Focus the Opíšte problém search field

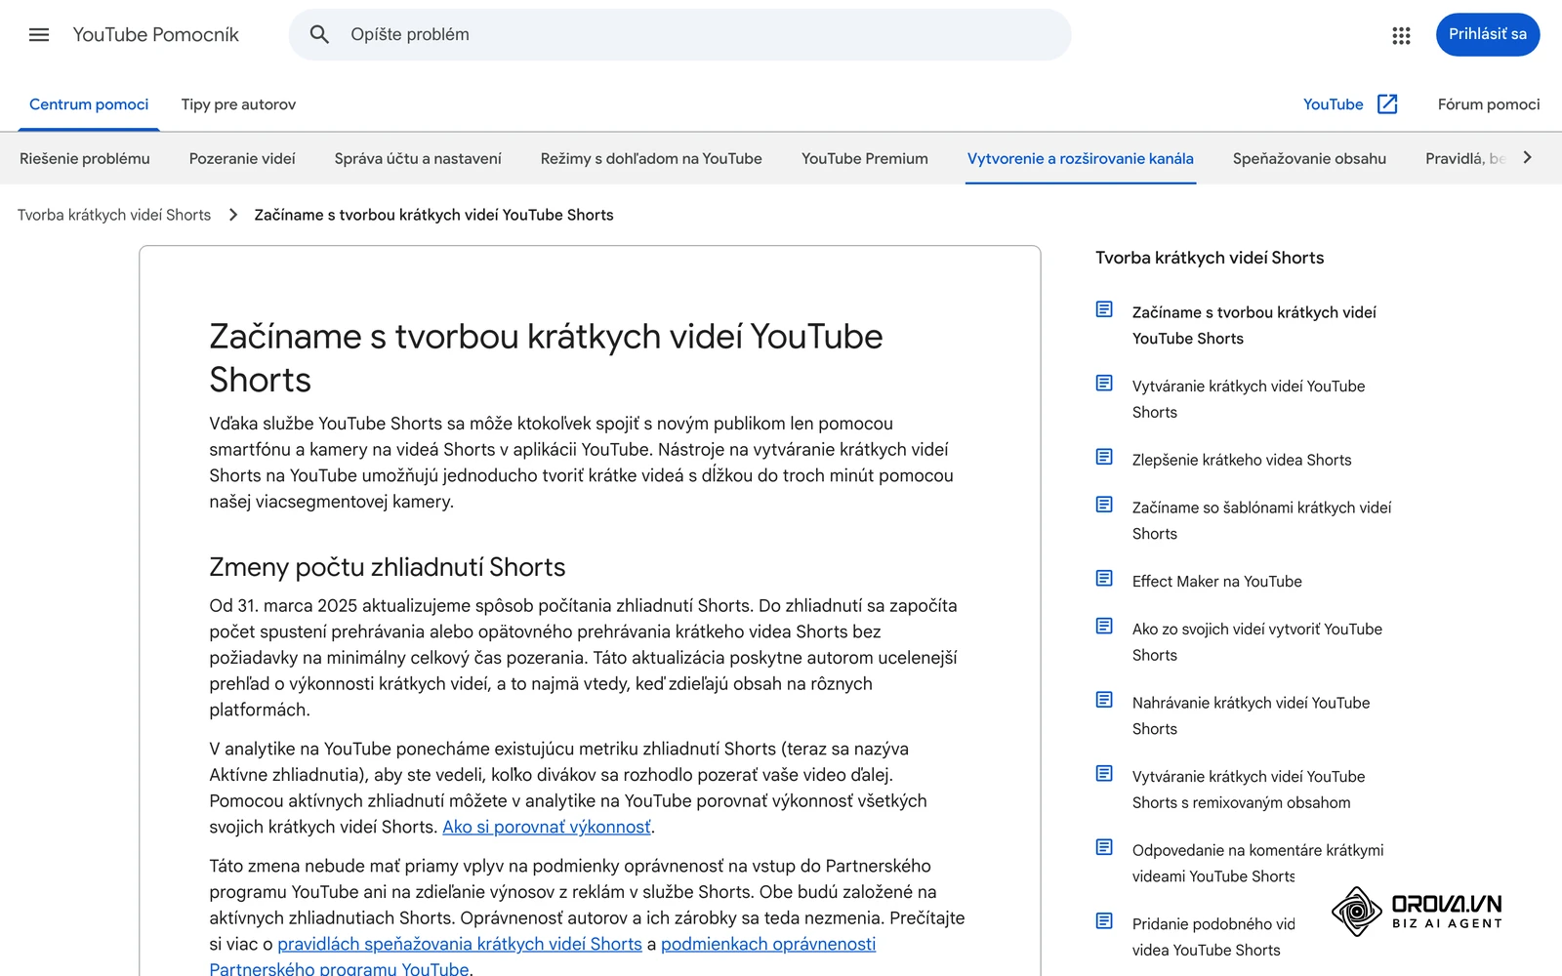click(x=679, y=34)
